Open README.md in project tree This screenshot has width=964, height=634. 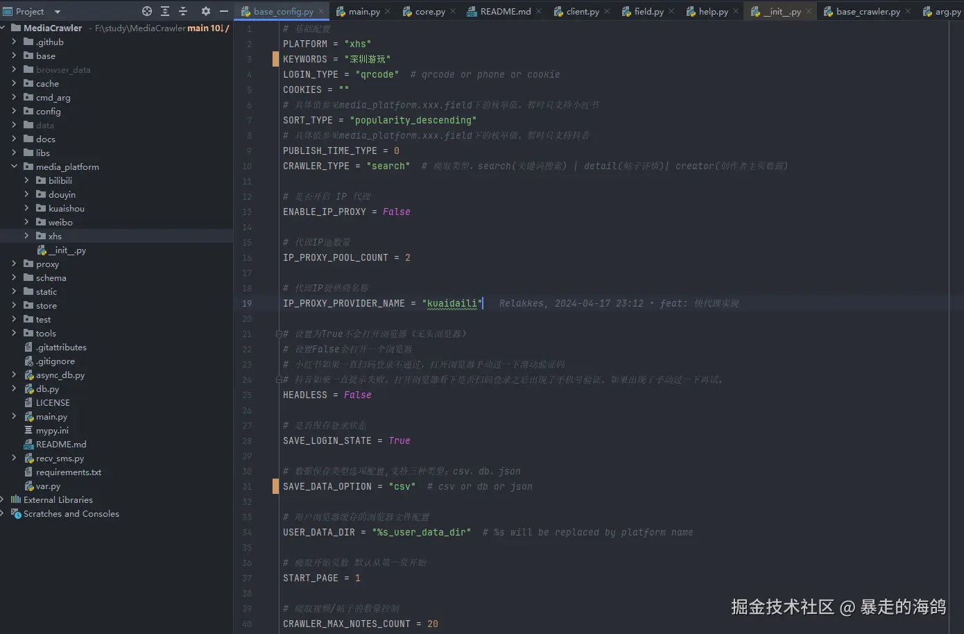pyautogui.click(x=61, y=444)
